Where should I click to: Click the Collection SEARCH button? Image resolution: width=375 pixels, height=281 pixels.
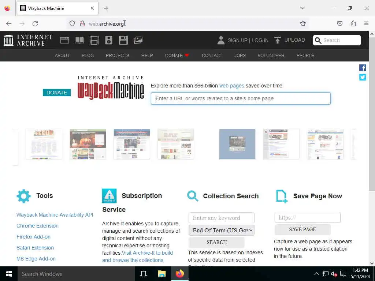217,242
